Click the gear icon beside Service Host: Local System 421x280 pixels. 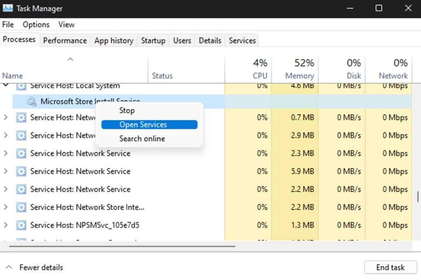(22, 86)
